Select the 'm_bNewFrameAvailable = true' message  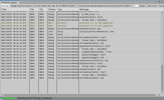tap(96, 52)
